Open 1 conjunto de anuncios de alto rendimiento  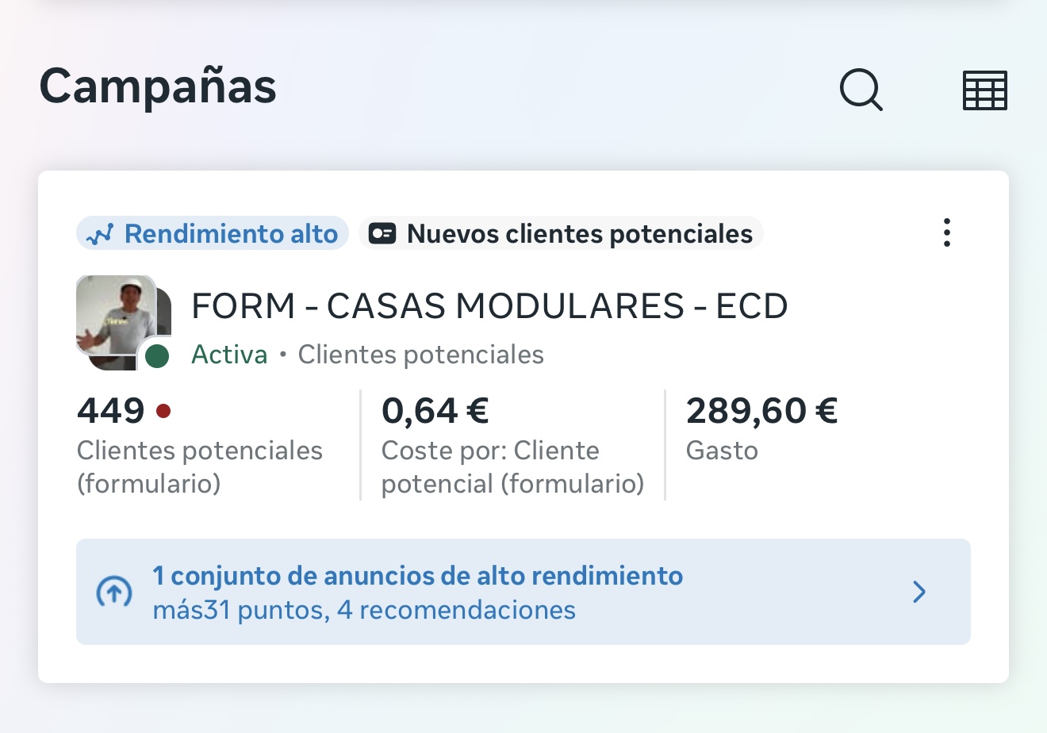click(x=418, y=576)
